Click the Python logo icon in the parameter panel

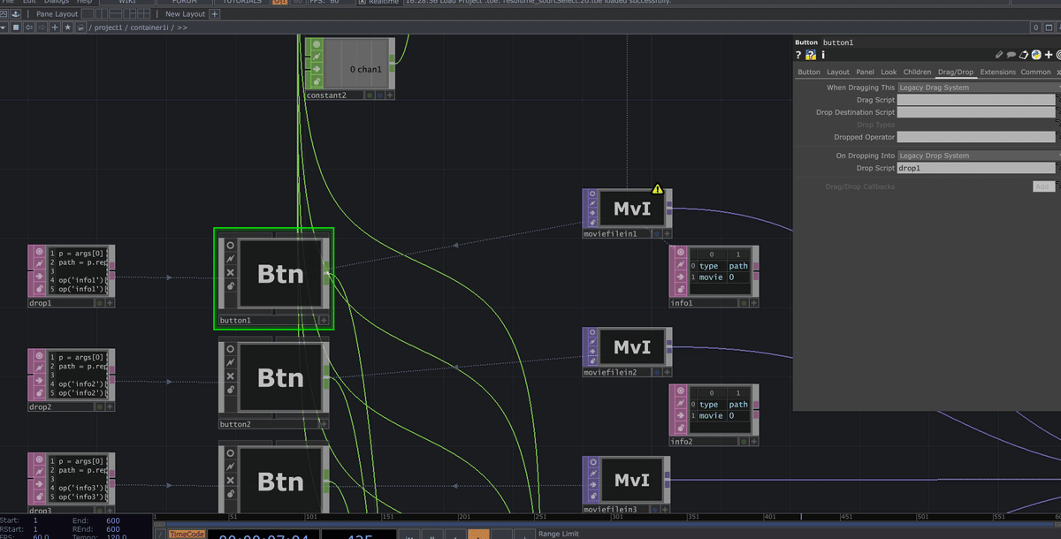tap(1035, 55)
